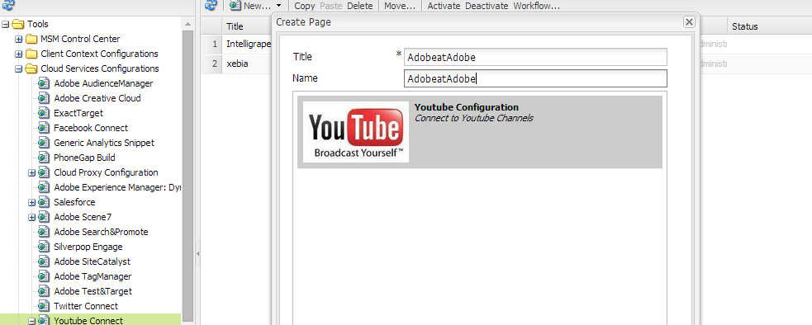Image resolution: width=812 pixels, height=325 pixels.
Task: Click tree scrollbar up arrow
Action: [188, 24]
